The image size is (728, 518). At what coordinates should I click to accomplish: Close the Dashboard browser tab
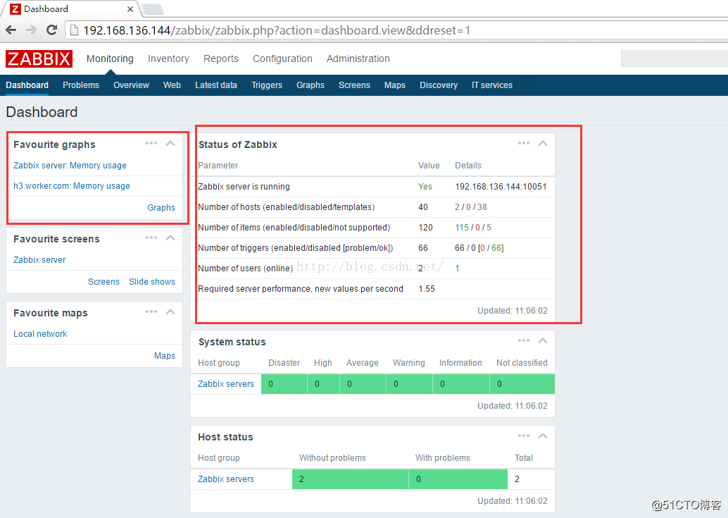[130, 9]
